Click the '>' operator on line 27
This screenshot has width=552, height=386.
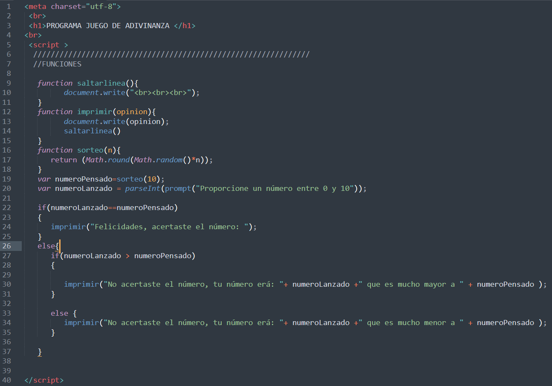127,256
